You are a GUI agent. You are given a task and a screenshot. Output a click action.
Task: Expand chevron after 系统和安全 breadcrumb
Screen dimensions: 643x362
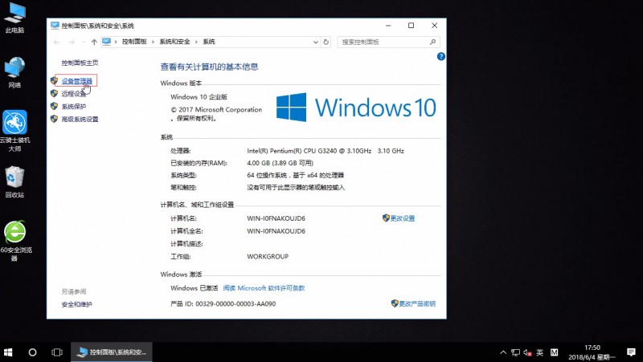pos(196,42)
